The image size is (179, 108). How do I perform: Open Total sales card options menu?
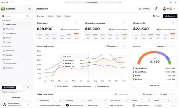pos(77,23)
